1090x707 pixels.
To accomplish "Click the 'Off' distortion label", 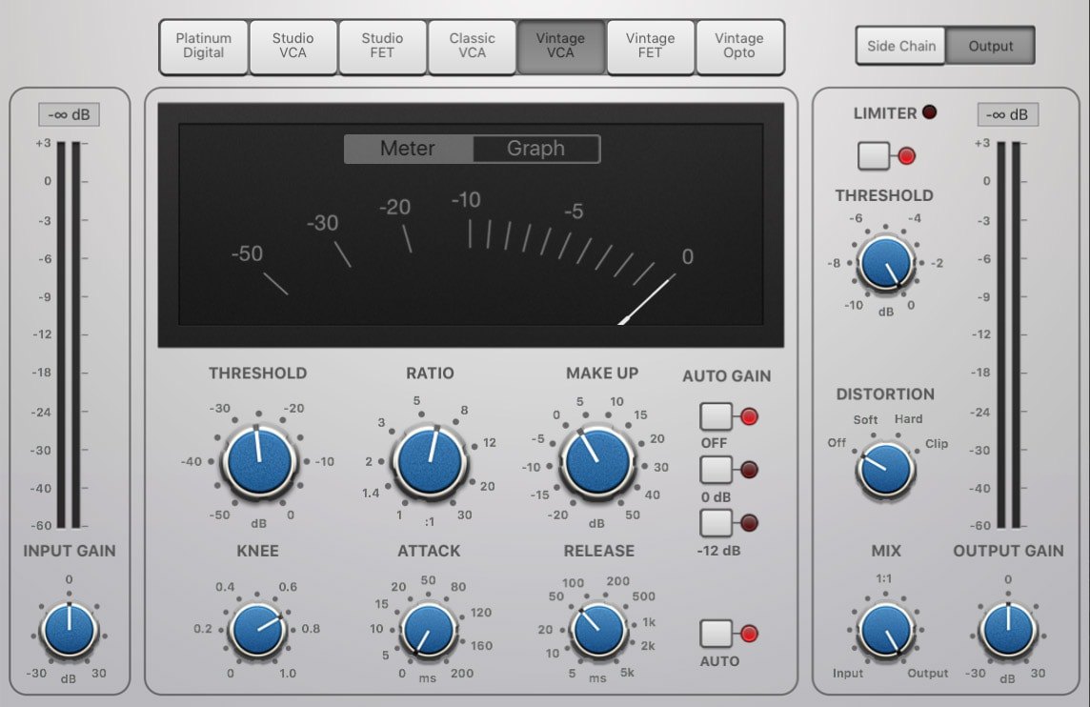I will (837, 443).
